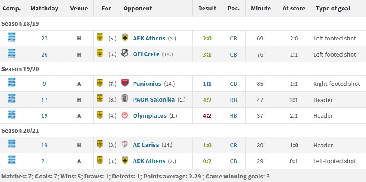
Task: Open matchday 23 link
Action: click(44, 38)
